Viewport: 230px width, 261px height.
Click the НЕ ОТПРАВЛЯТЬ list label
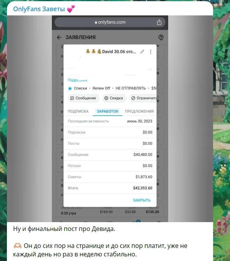(131, 88)
